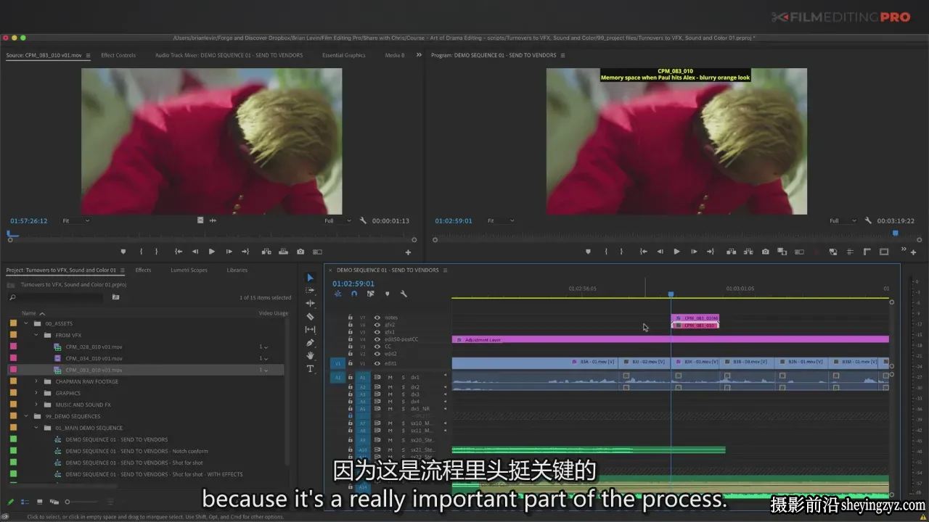
Task: Open Source monitor zoom Fit dropdown
Action: click(x=75, y=220)
